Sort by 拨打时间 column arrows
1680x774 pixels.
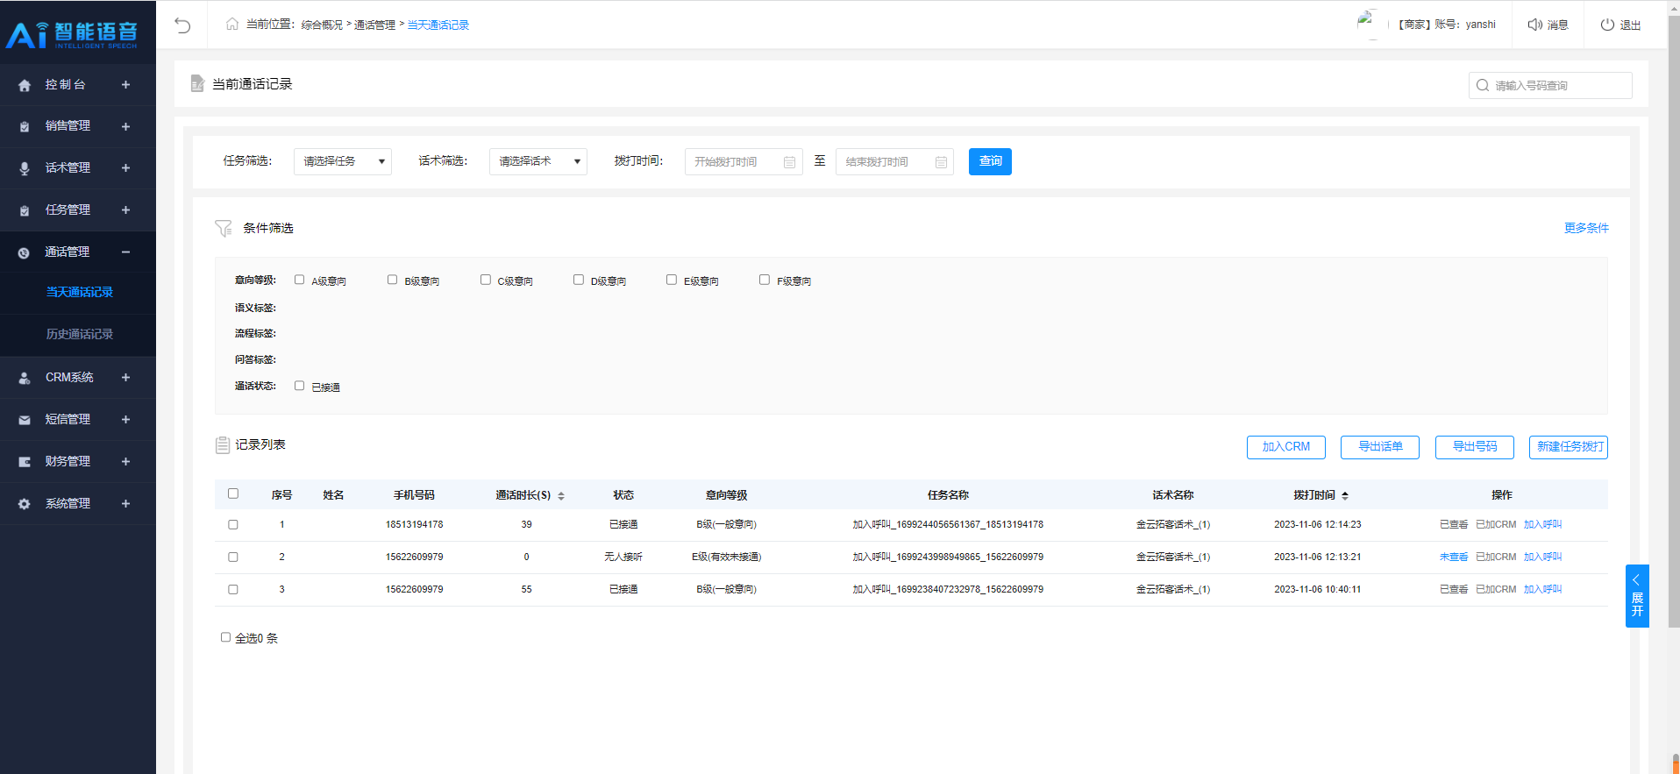pos(1345,496)
